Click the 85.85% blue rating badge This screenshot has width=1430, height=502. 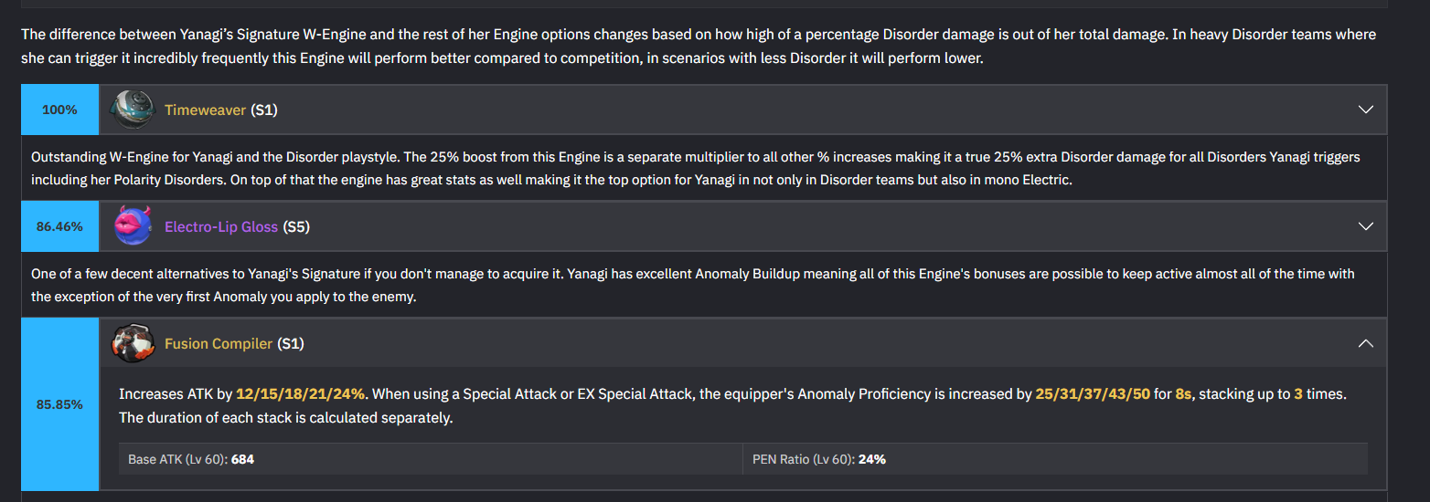pos(59,404)
